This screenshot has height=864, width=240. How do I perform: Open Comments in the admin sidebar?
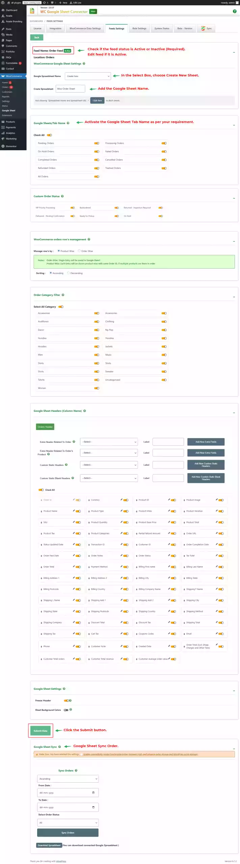[11, 46]
